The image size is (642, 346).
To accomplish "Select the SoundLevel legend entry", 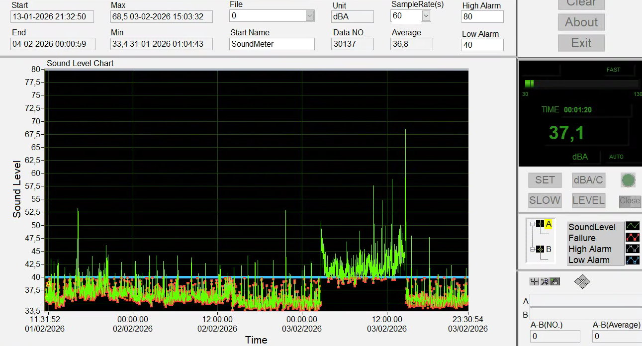I will (592, 227).
